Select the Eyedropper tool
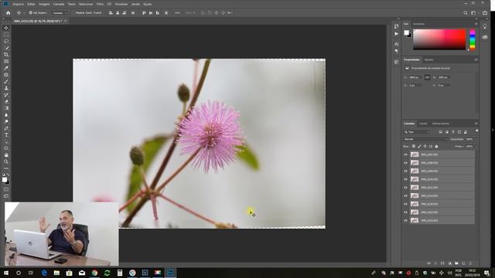The image size is (495, 278). click(6, 68)
